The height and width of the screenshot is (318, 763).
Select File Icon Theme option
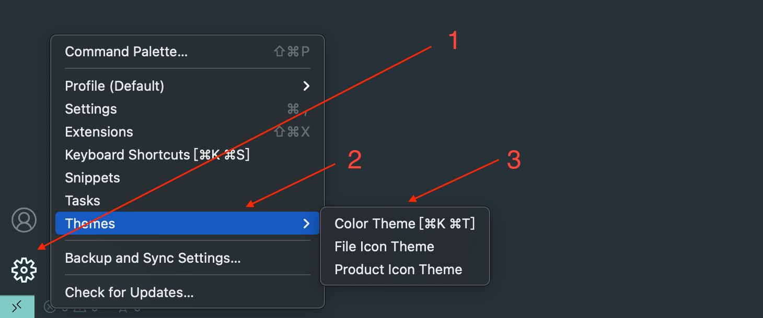pos(384,247)
